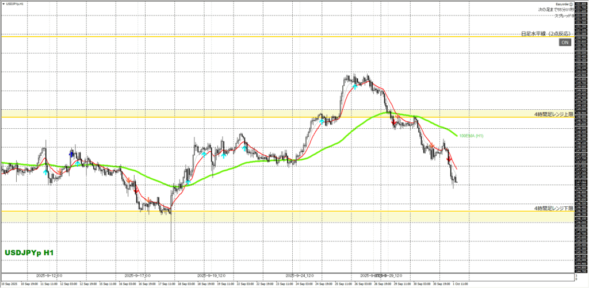Click the small triangle beside USDJPYp,H1 title
This screenshot has width=589, height=288.
click(x=2, y=3)
